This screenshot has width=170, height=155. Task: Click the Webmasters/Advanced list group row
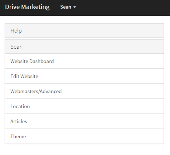point(84,91)
